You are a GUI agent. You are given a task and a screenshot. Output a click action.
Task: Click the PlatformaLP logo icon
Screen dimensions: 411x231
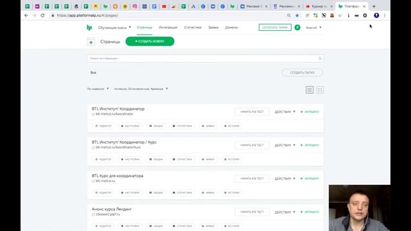point(89,28)
